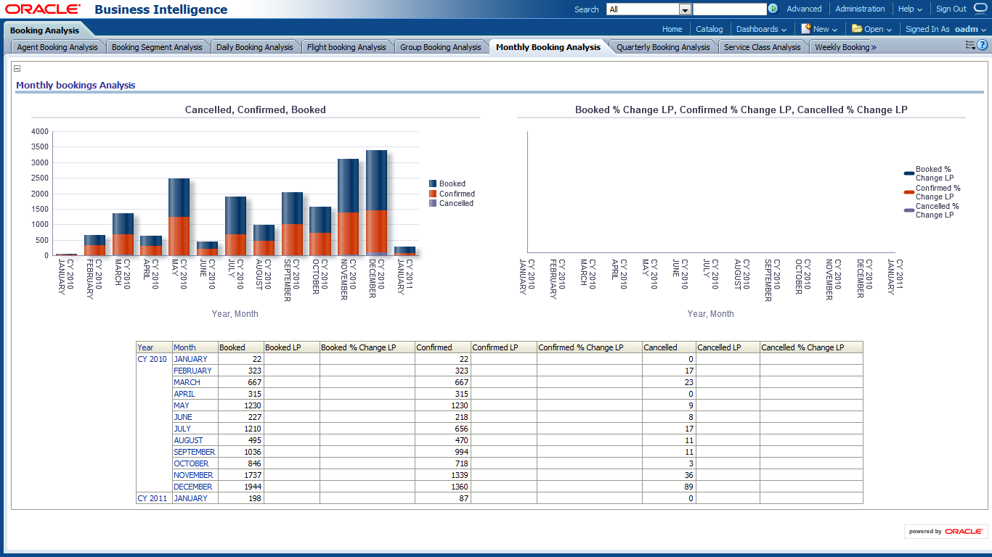Expand the Help dropdown menu
The height and width of the screenshot is (557, 992).
click(909, 9)
